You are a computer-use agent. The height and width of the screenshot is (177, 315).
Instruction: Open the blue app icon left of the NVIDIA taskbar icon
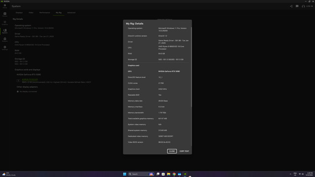(179, 174)
